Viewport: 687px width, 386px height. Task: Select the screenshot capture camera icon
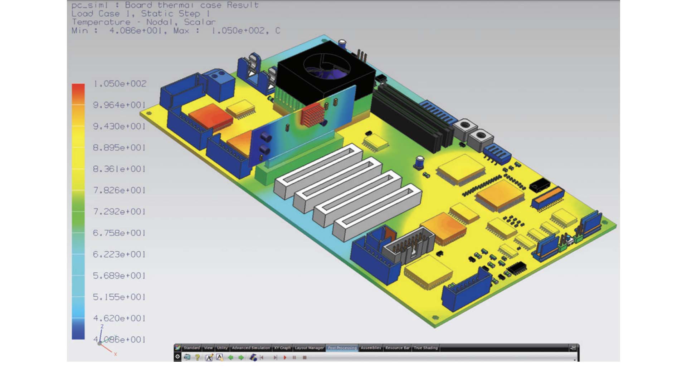coord(187,357)
